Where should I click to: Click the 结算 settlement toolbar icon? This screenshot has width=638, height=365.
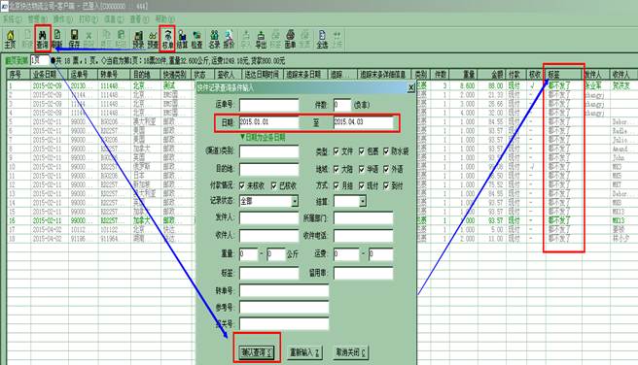coord(182,40)
